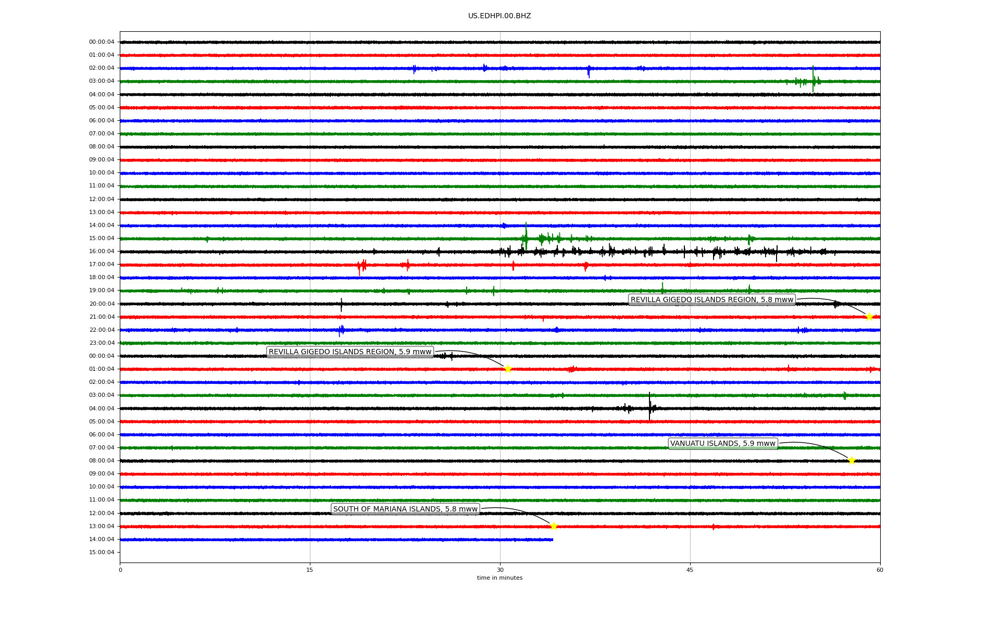1000x625 pixels.
Task: Click the 17:00:04 row time label
Action: (102, 265)
